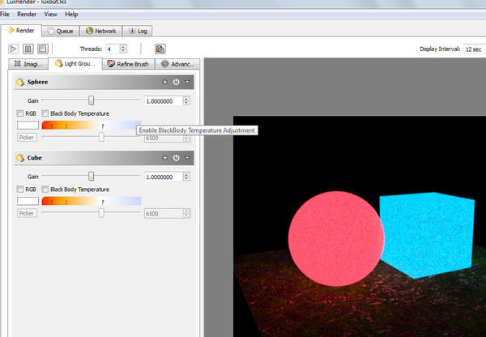
Task: Click the Cube group light bulb icon
Action: [x=20, y=158]
